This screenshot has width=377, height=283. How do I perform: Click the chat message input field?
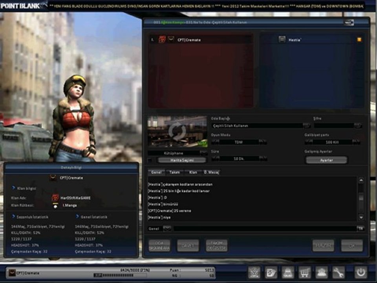click(264, 229)
